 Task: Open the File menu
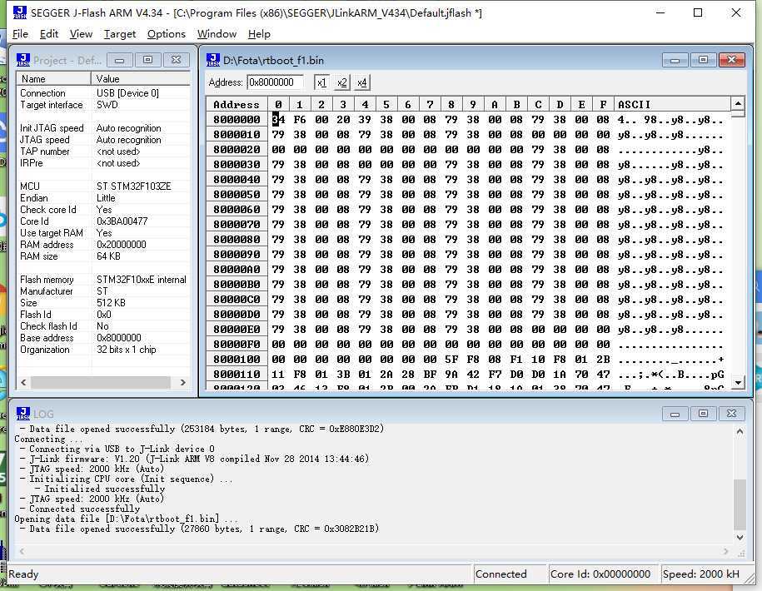(x=20, y=34)
